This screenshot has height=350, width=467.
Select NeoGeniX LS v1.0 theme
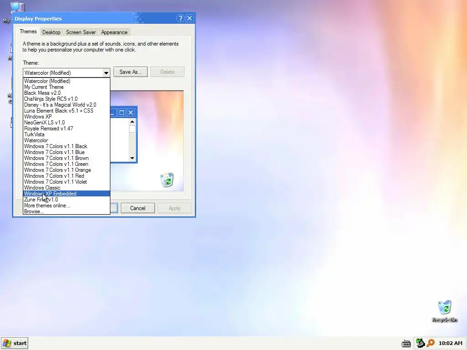coord(67,123)
